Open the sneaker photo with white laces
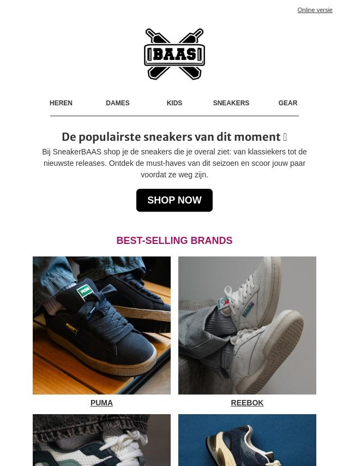 coord(101,440)
